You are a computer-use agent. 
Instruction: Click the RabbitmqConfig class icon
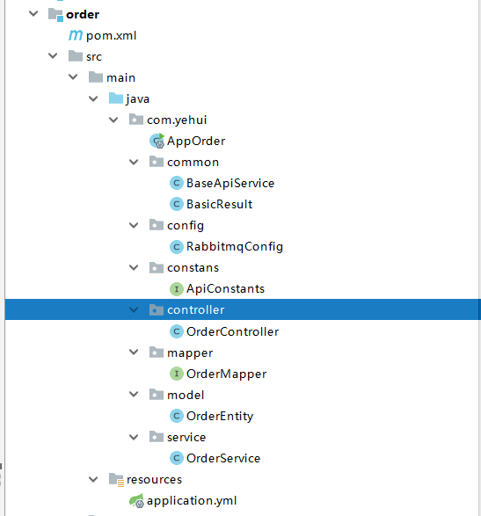(177, 246)
